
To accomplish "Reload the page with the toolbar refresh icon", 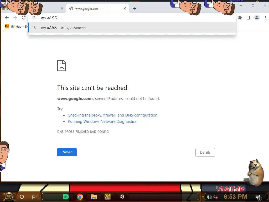I will click(24, 18).
